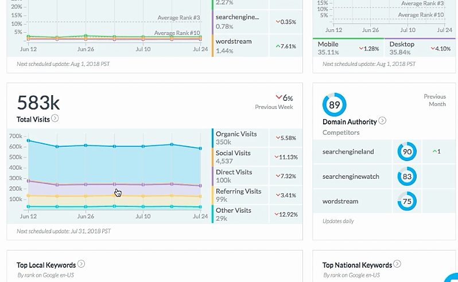The image size is (458, 282).
Task: Click the searchengine 0.35% change value
Action: (x=286, y=22)
